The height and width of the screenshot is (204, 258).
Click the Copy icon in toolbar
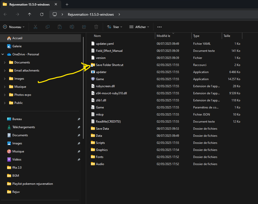(x=48, y=27)
